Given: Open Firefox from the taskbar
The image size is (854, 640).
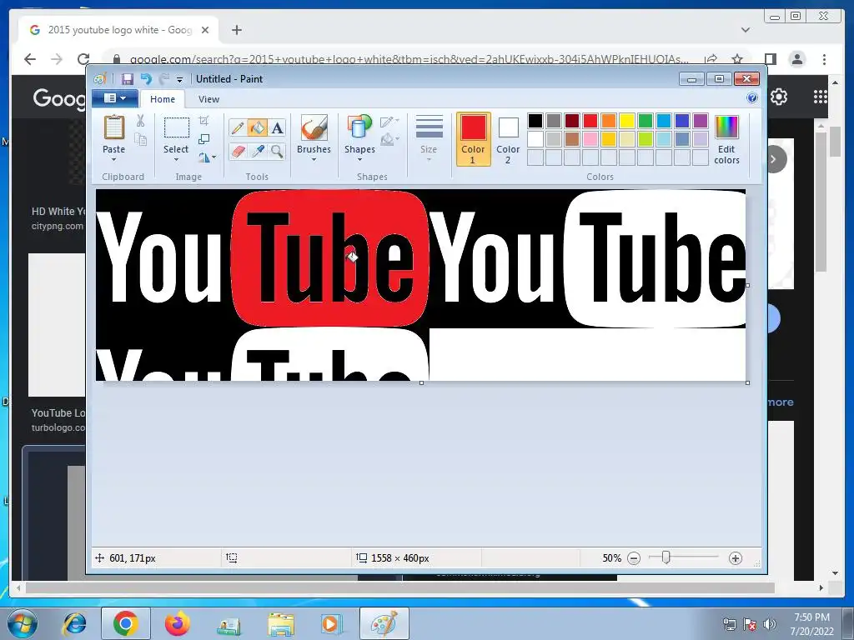Looking at the screenshot, I should [177, 623].
